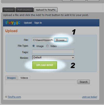Click the green UPLOAD NOW! button
Viewport: 104px width, 105px height.
[45, 65]
